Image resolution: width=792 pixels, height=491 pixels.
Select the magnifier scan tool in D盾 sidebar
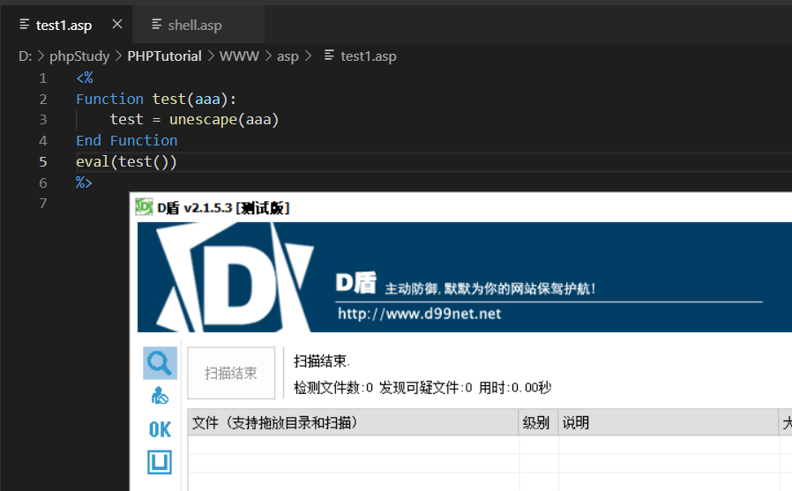tap(160, 363)
